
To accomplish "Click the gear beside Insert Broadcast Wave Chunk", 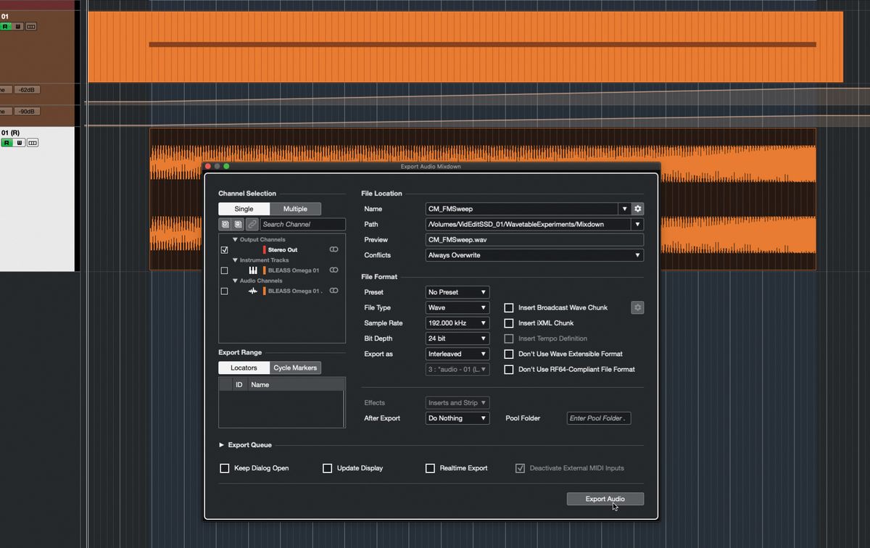I will (637, 307).
